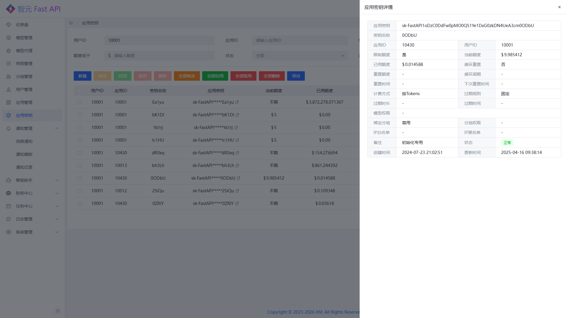Image resolution: width=566 pixels, height=318 pixels.
Task: Click the 全部启用 button
Action: (215, 76)
